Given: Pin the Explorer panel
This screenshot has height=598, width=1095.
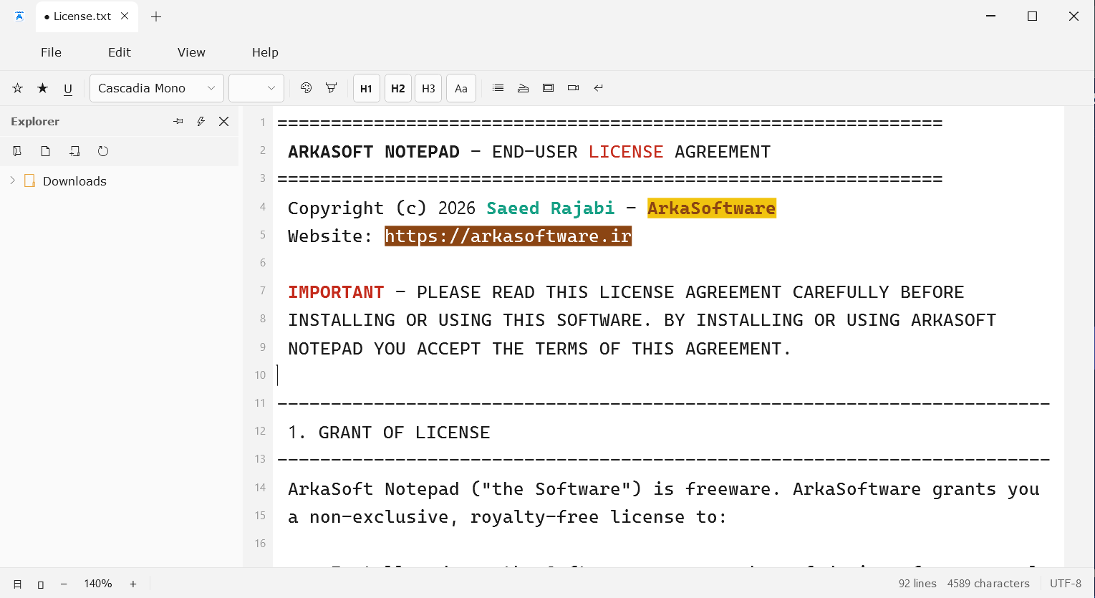Looking at the screenshot, I should click(x=178, y=122).
